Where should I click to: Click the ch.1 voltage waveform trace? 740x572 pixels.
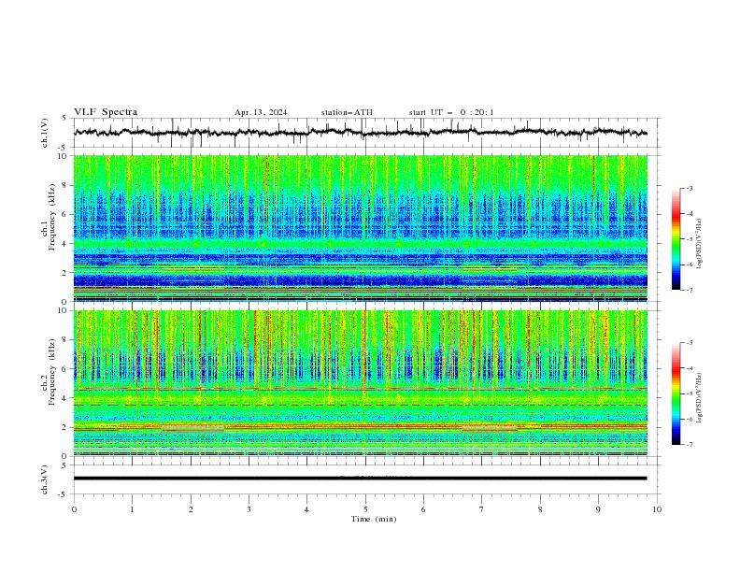361,132
